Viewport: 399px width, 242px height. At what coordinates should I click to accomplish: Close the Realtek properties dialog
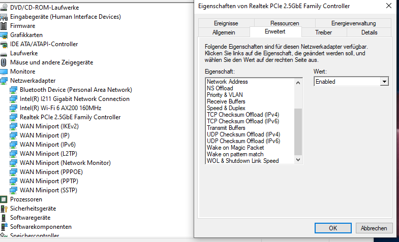(x=388, y=6)
